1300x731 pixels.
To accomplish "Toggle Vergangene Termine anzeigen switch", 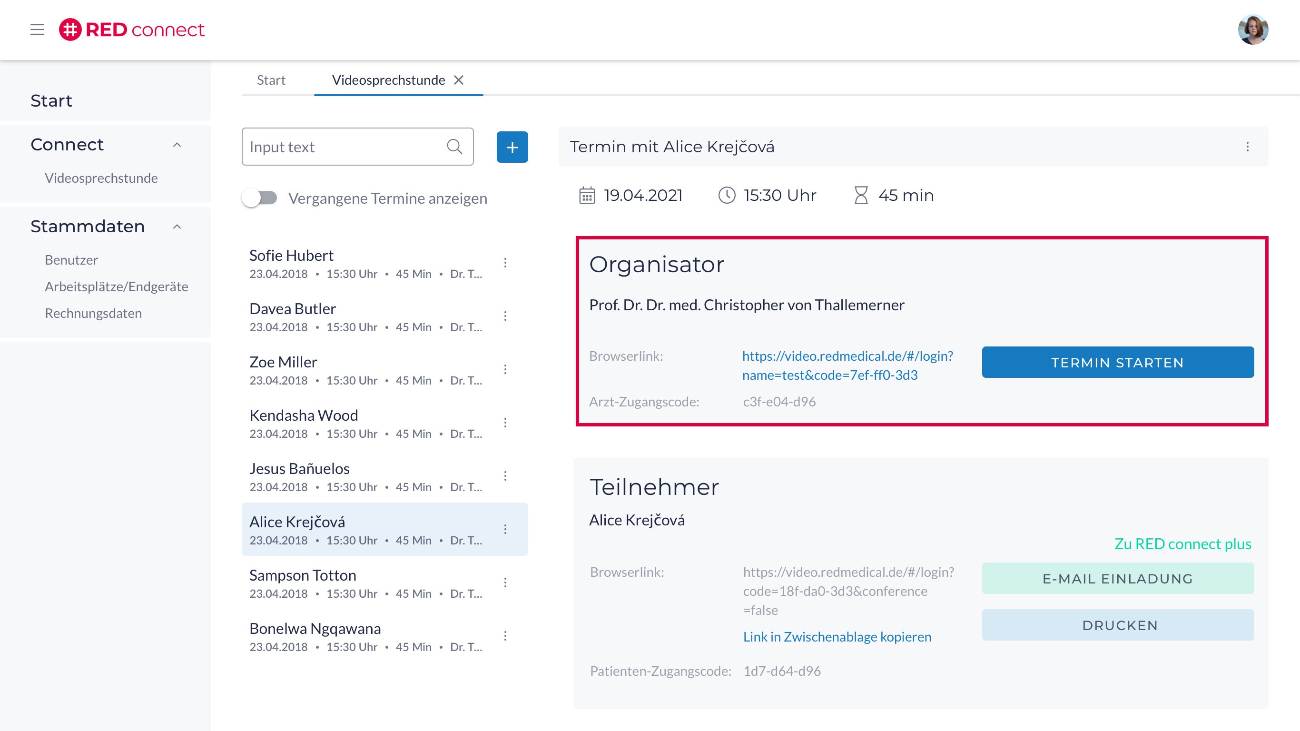I will tap(260, 198).
